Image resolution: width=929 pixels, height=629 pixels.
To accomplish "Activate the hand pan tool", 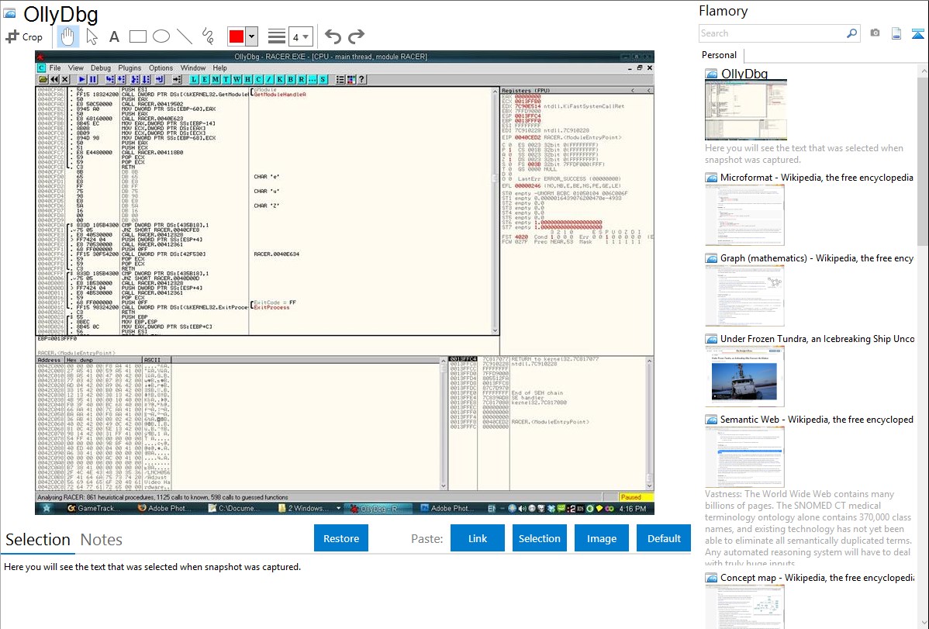I will [67, 36].
